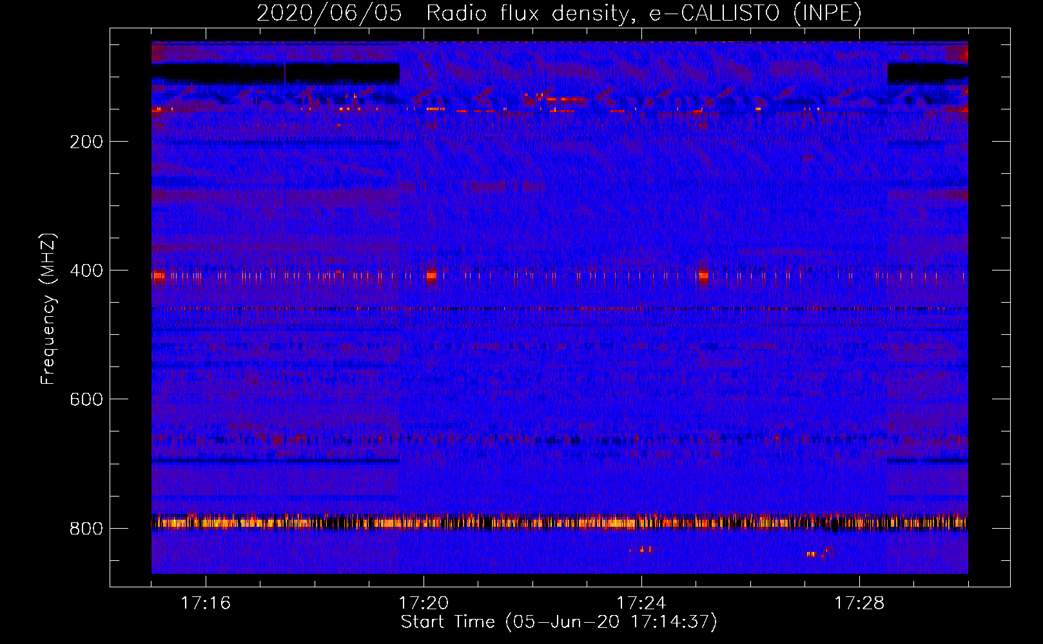This screenshot has width=1043, height=644.
Task: Click the 200 frequency tick label
Action: (86, 142)
